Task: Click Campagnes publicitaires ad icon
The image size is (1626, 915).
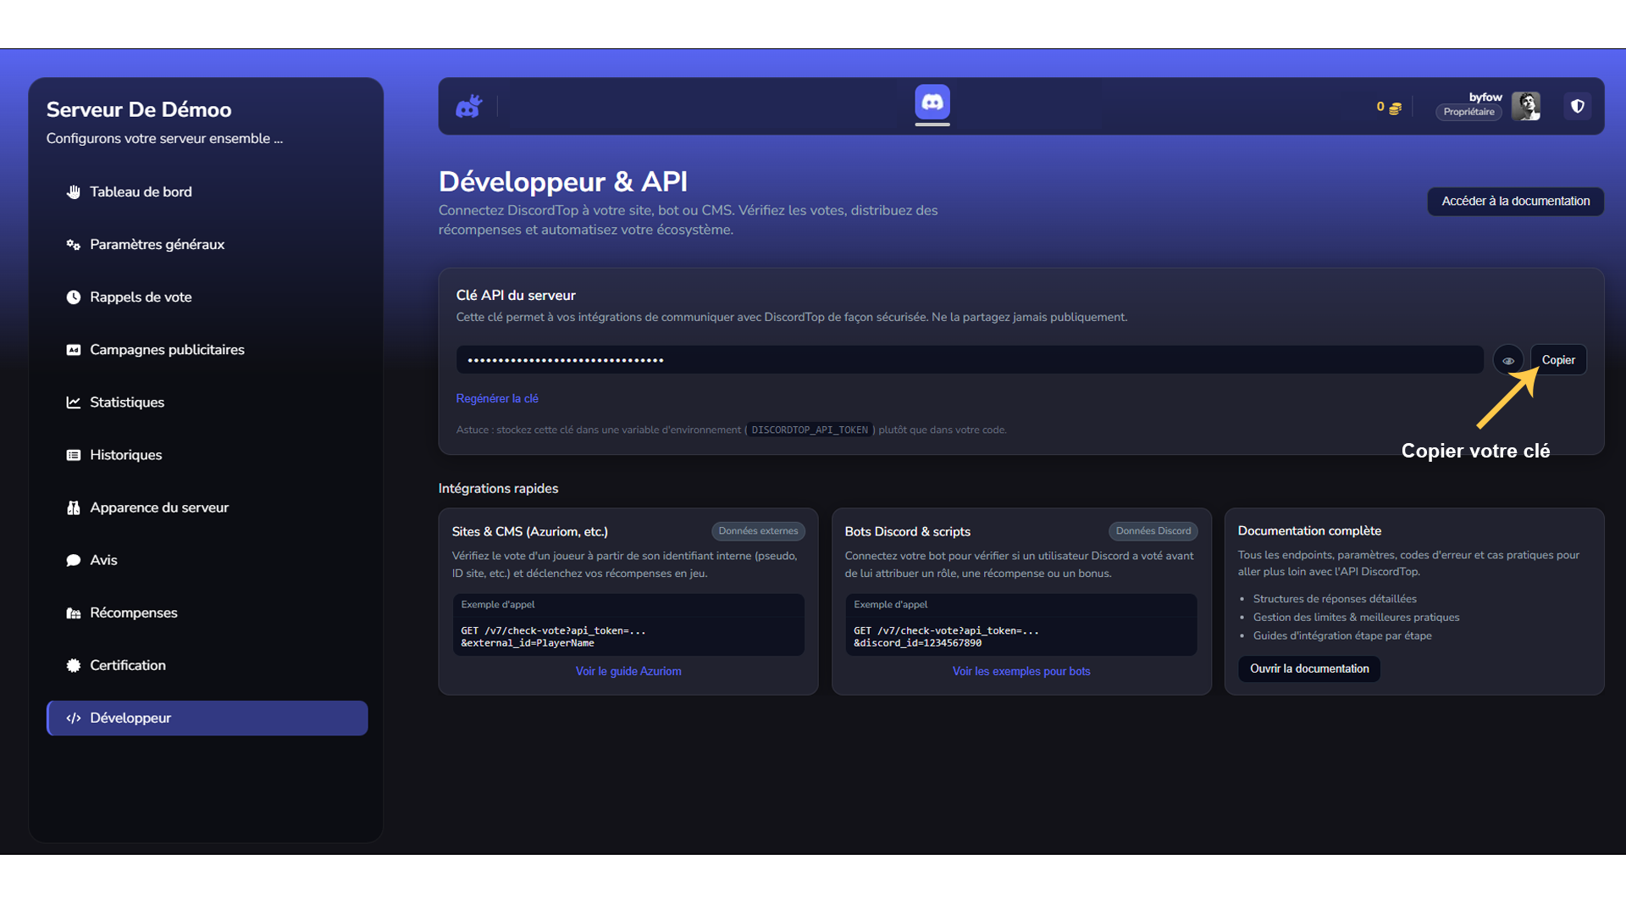Action: tap(74, 350)
